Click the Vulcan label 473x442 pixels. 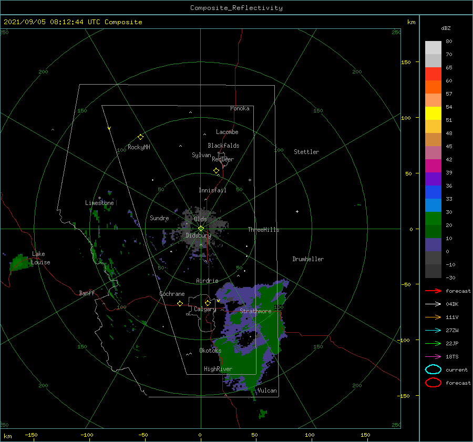coord(267,390)
